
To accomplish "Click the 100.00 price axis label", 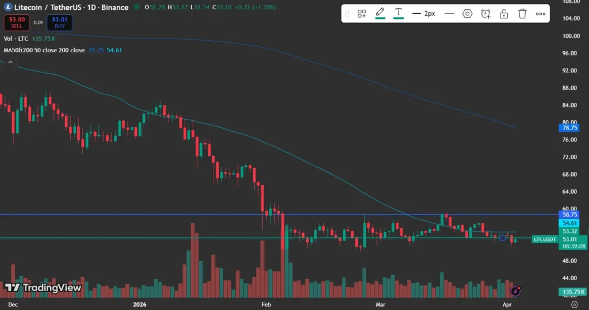I will tap(571, 36).
